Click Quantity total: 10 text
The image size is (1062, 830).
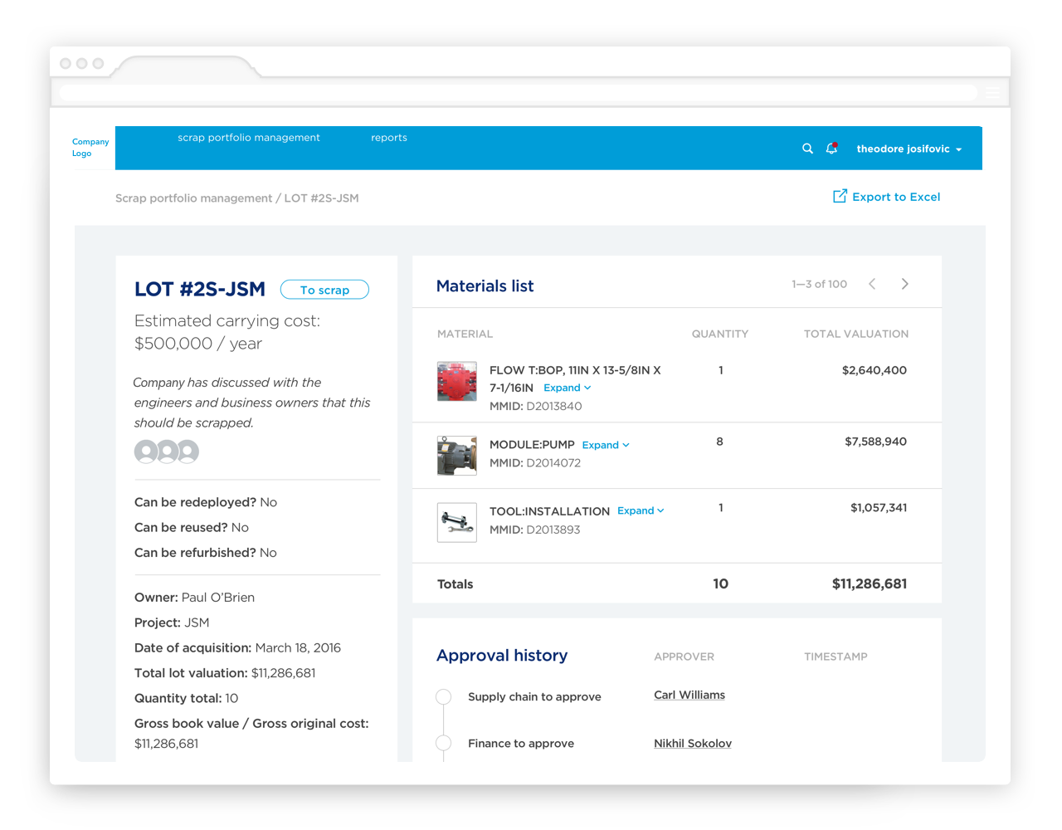point(187,698)
